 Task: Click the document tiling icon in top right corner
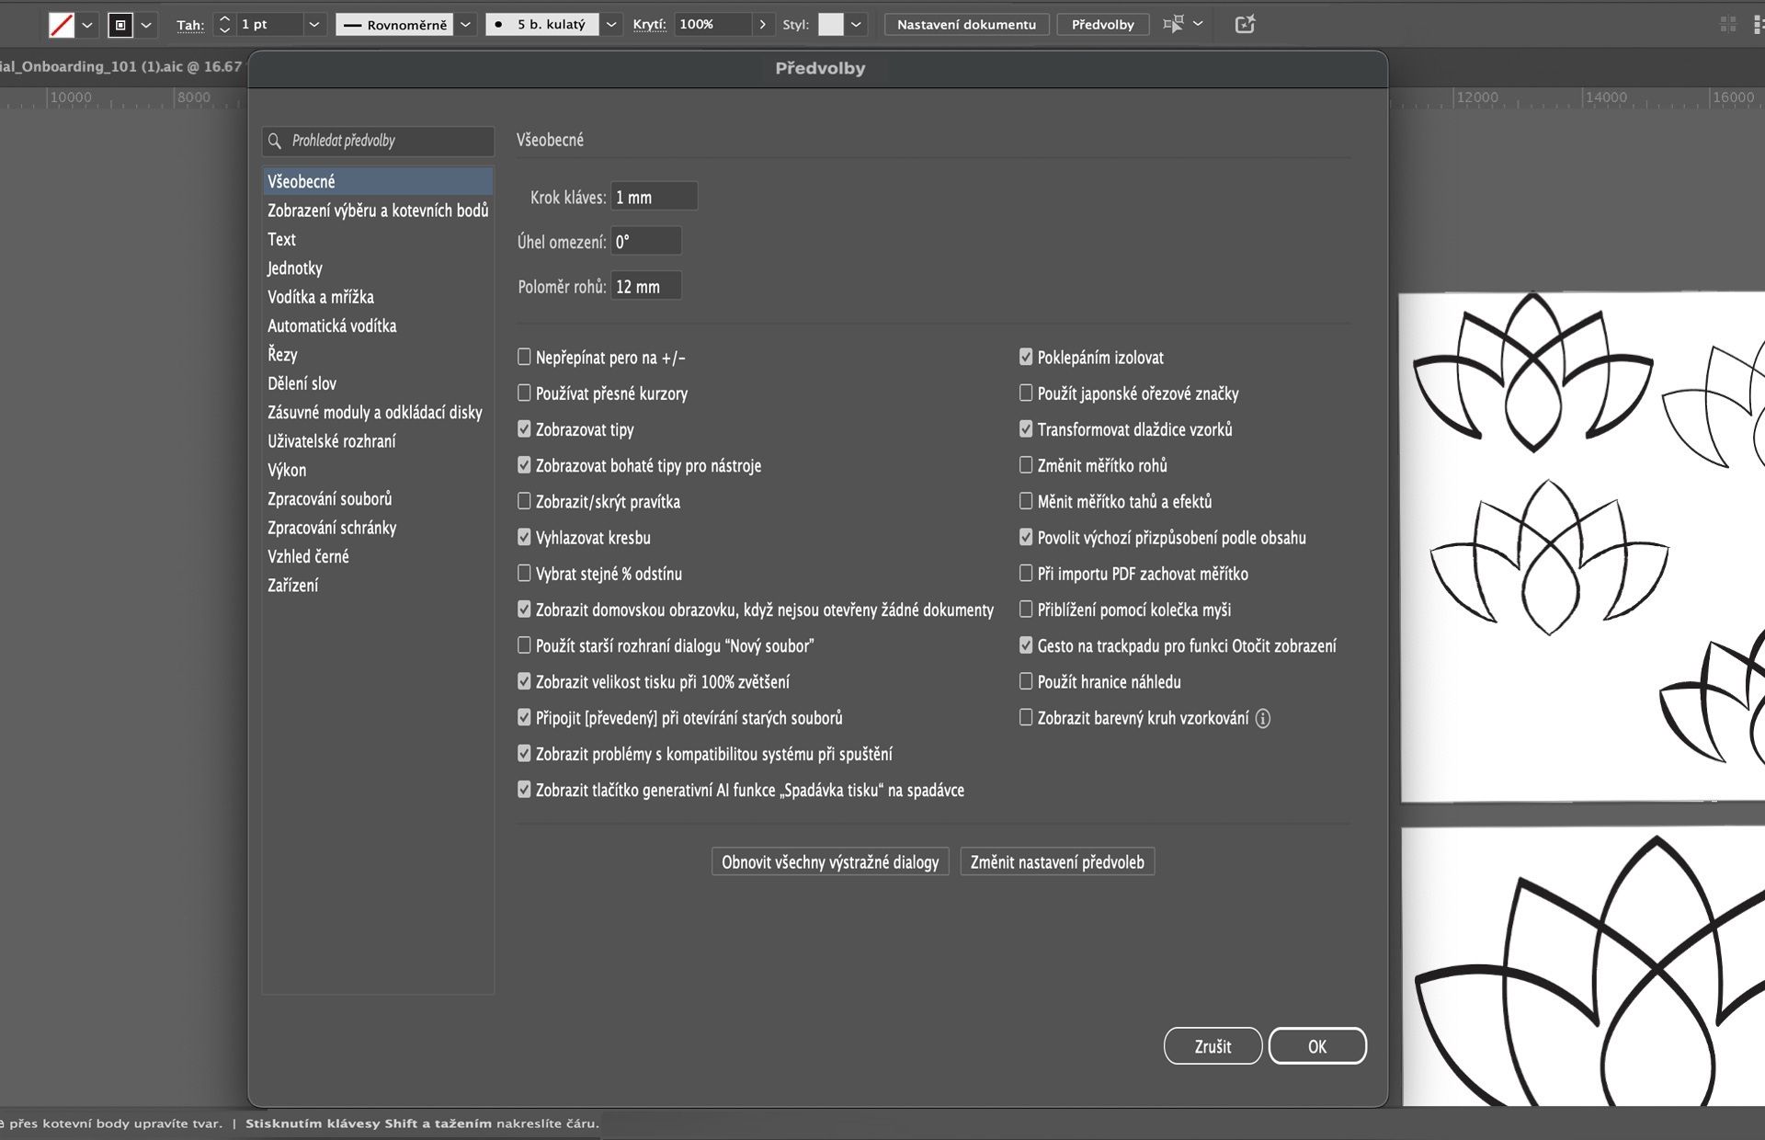1757,24
